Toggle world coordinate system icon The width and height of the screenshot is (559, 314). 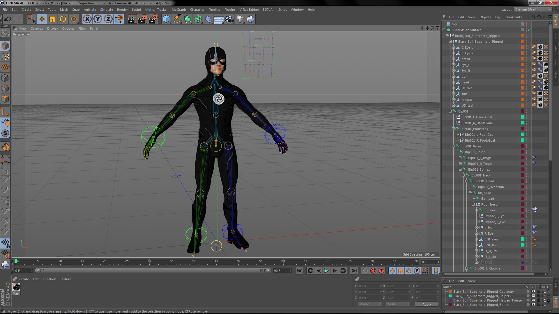pyautogui.click(x=119, y=19)
